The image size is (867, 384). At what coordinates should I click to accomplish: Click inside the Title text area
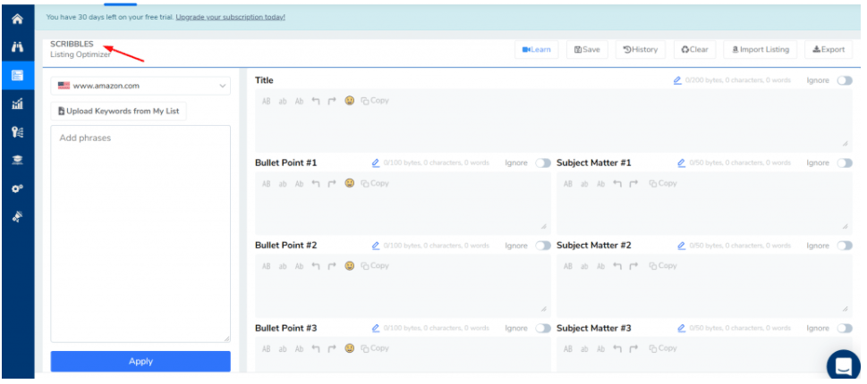(x=554, y=121)
